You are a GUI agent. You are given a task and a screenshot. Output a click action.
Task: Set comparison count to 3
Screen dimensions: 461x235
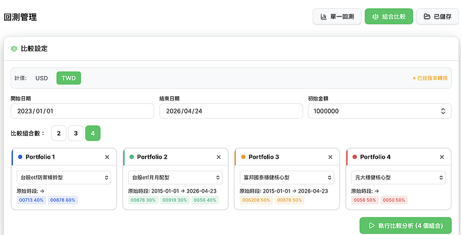pos(76,133)
